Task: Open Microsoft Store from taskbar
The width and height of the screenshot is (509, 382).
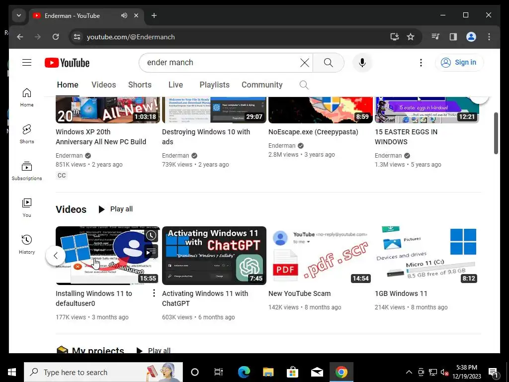Action: click(292, 372)
